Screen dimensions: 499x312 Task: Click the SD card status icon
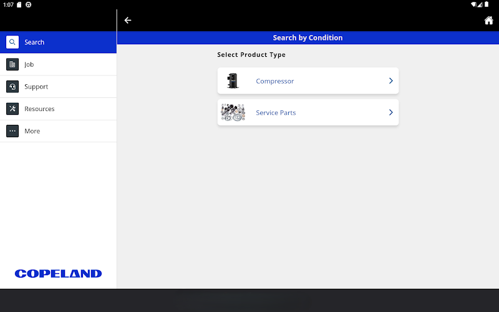click(19, 5)
